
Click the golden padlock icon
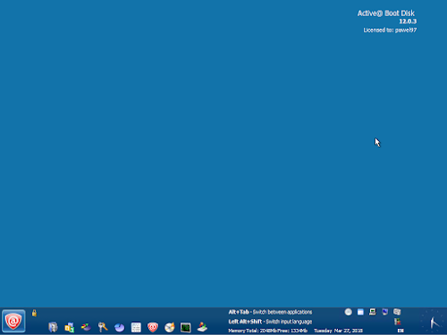point(34,313)
